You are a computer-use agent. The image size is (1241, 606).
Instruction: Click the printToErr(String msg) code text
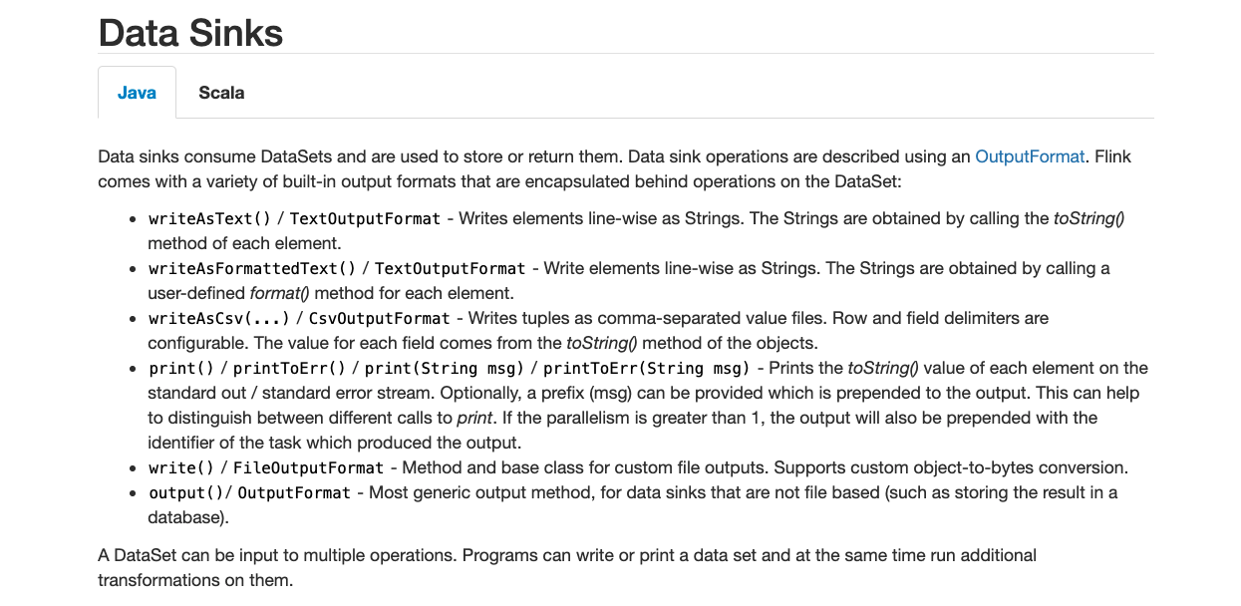645,368
